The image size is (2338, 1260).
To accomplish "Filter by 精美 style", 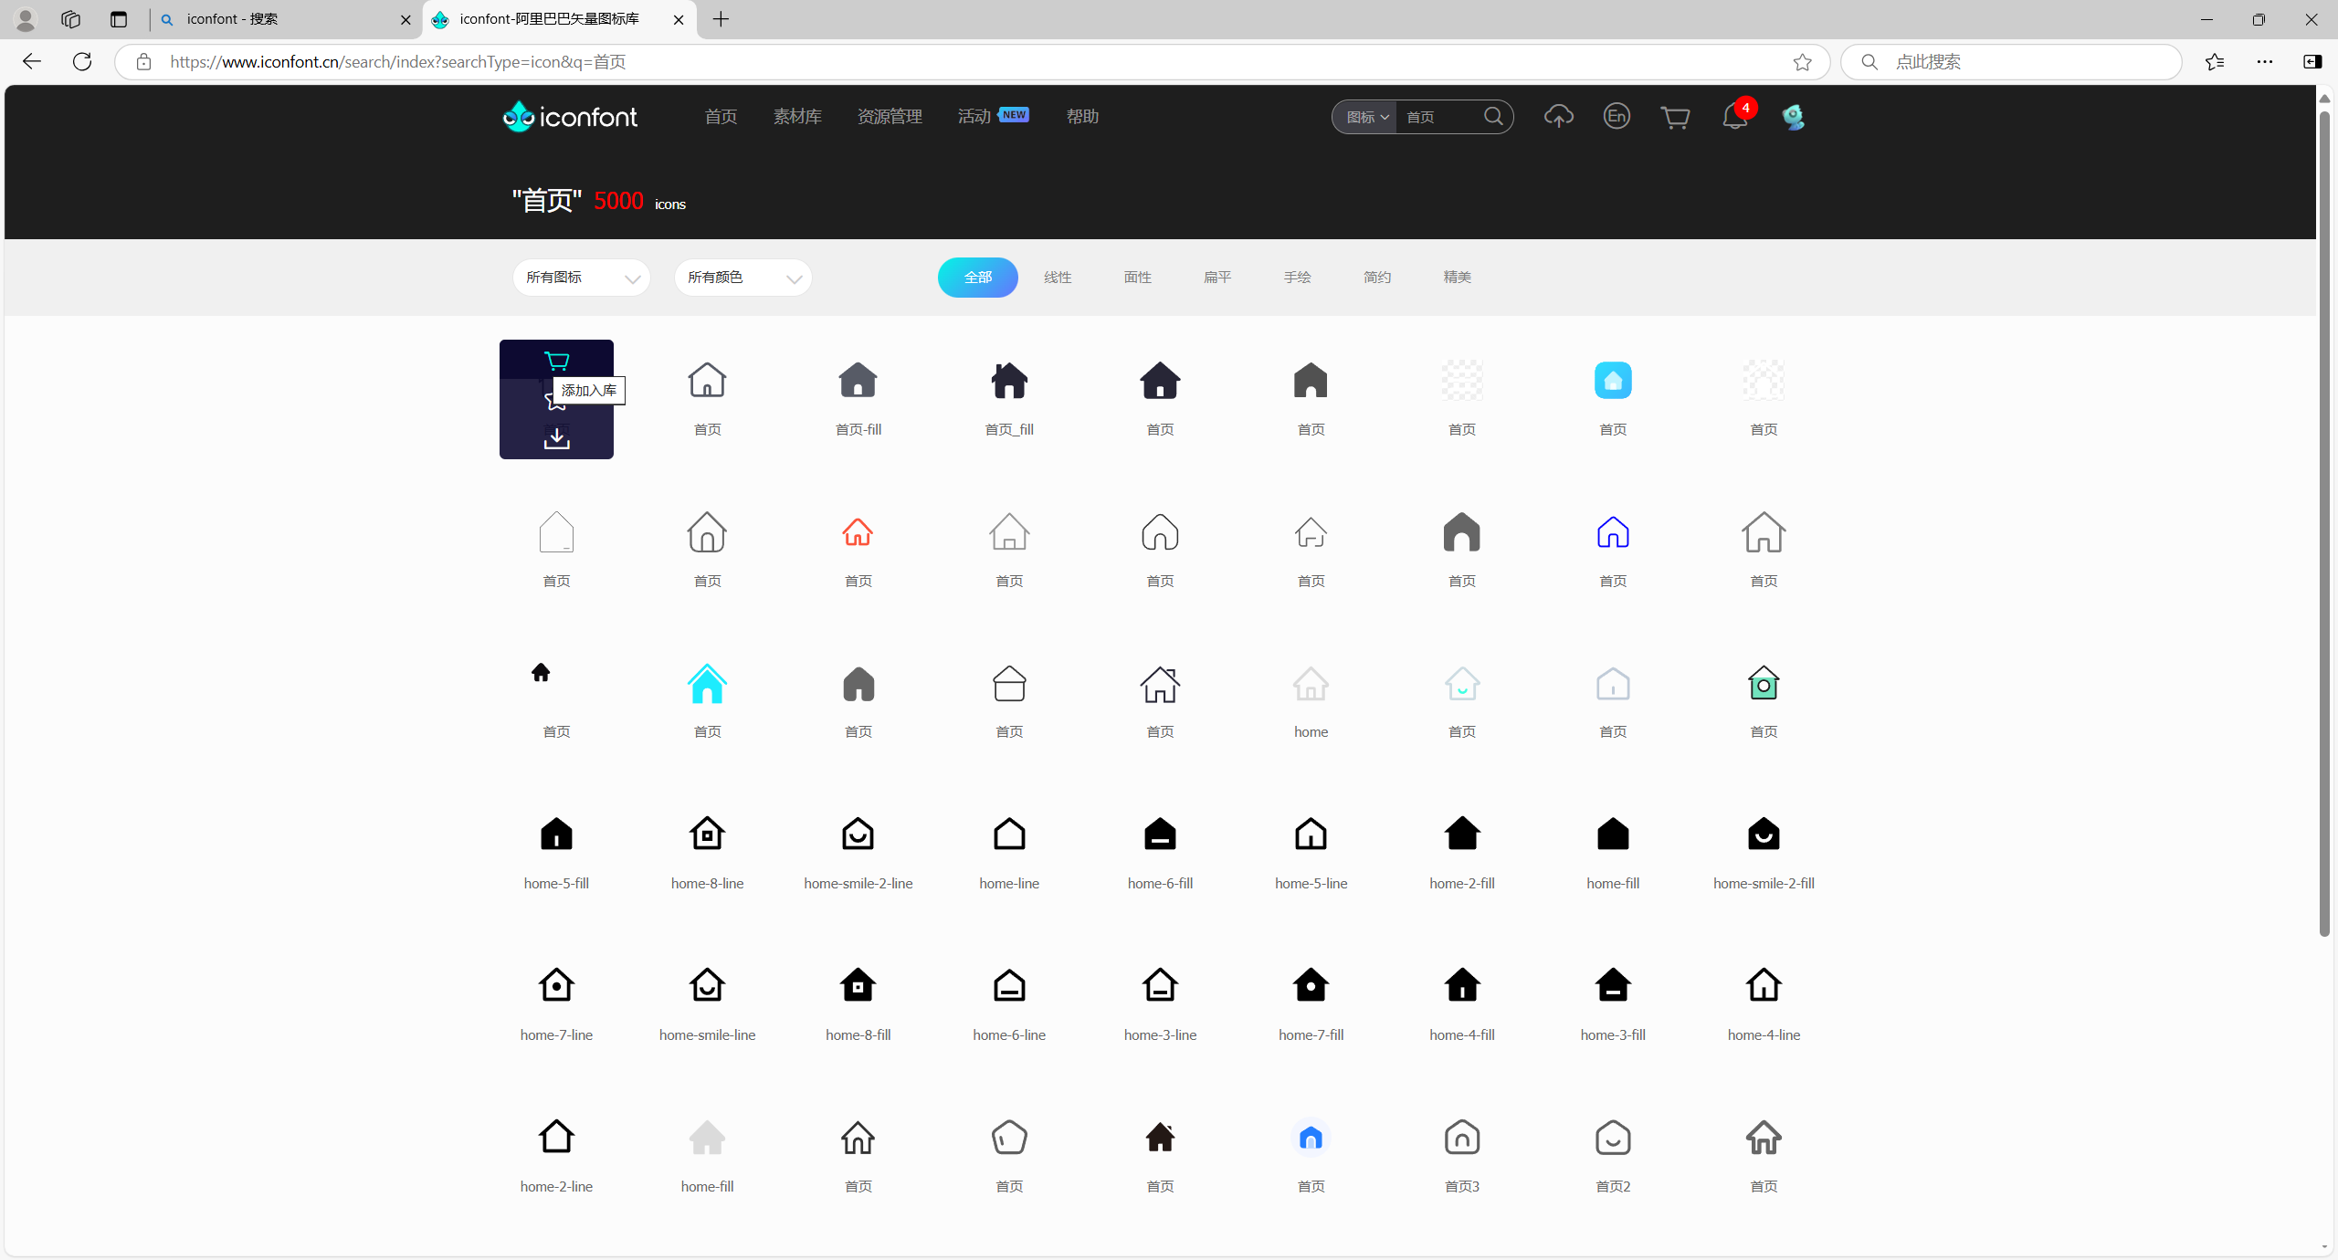I will coord(1457,278).
